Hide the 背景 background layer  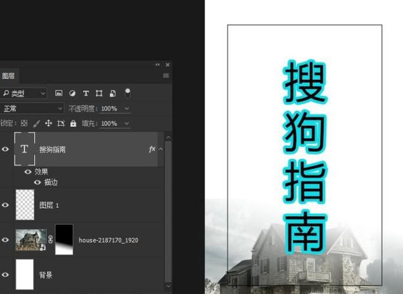(5, 275)
